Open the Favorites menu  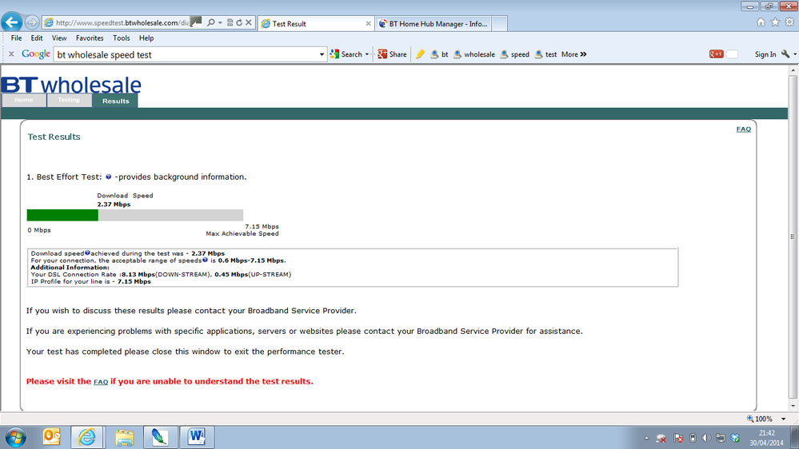click(x=90, y=38)
